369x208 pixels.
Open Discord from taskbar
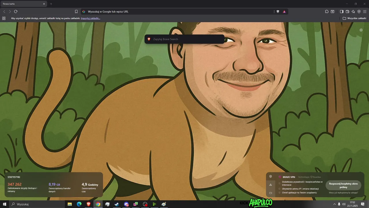coord(126,204)
